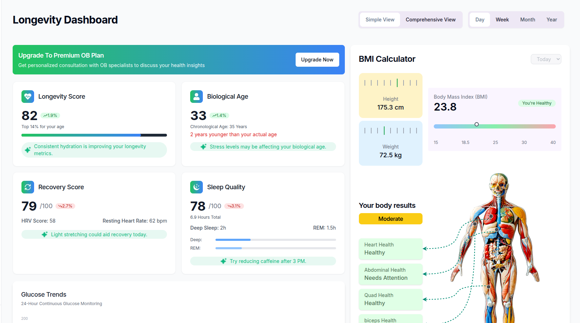Switch to Comprehensive View
The height and width of the screenshot is (323, 580).
tap(431, 20)
